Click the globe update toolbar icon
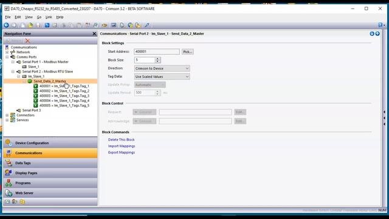Screen dimensions: 389x219 pos(130,25)
